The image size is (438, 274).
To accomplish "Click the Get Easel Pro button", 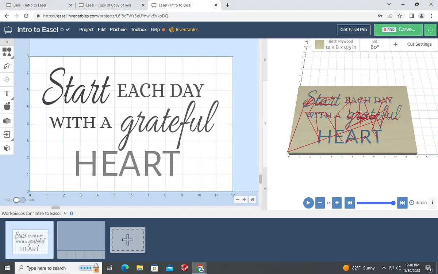I will [353, 30].
